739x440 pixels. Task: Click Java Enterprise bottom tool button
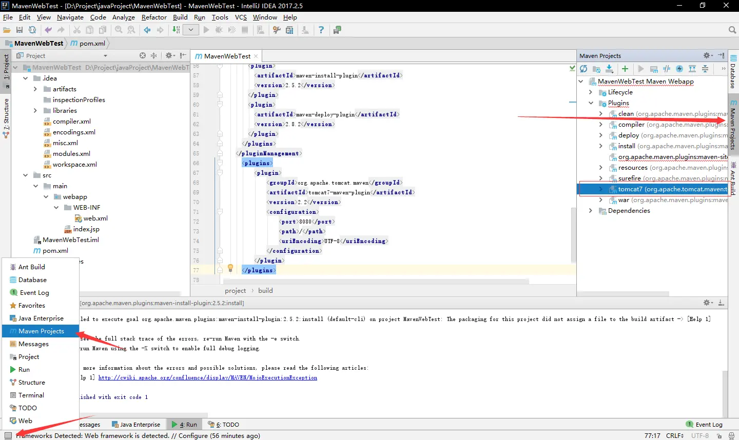tap(136, 425)
